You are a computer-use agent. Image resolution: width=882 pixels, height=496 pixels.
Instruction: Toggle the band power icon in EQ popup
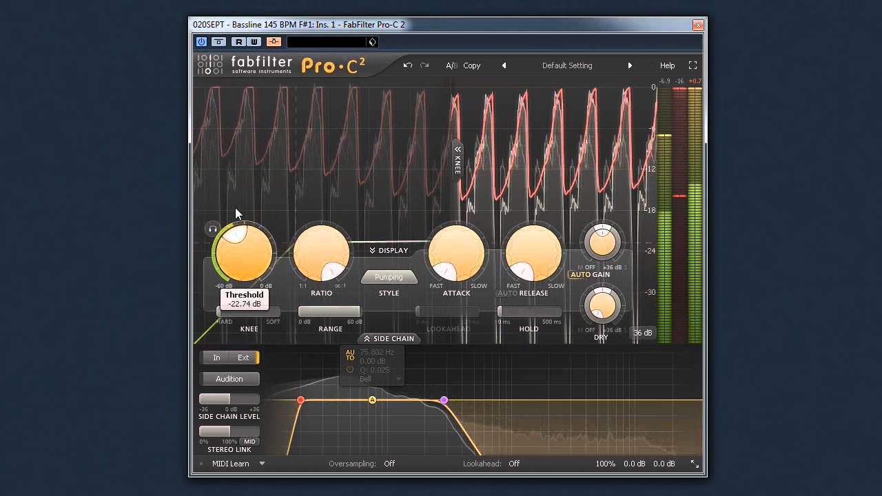[x=350, y=370]
